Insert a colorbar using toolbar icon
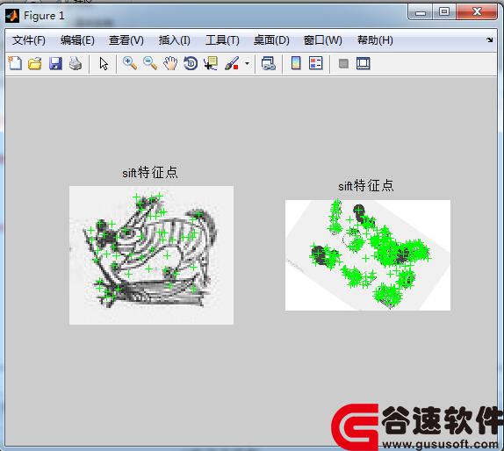The width and height of the screenshot is (504, 451). (x=296, y=63)
